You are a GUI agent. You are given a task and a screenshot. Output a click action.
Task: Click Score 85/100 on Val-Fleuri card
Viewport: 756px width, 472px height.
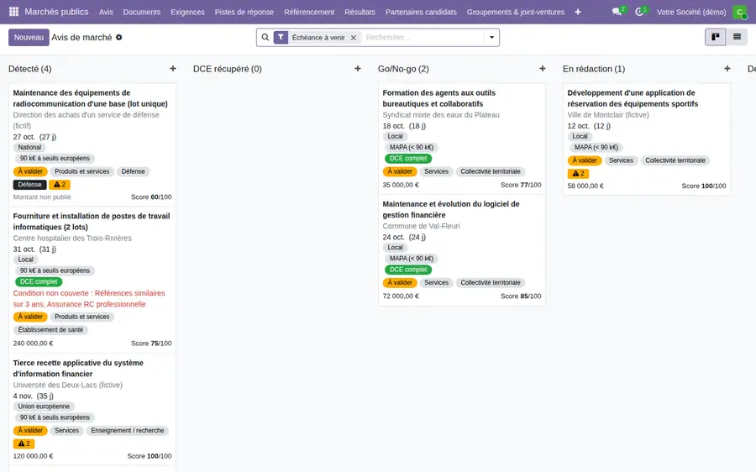point(521,296)
